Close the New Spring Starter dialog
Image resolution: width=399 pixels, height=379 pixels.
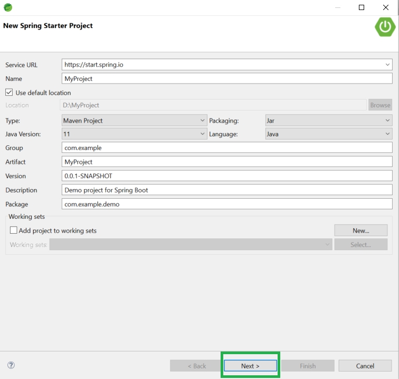pyautogui.click(x=386, y=7)
